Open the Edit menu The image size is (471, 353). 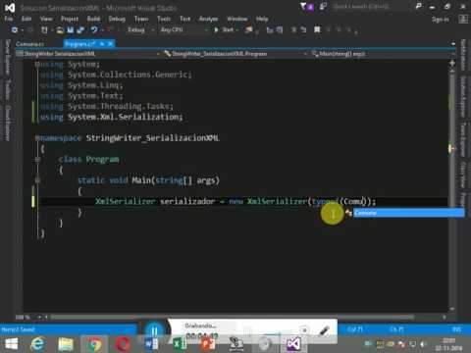[x=26, y=19]
